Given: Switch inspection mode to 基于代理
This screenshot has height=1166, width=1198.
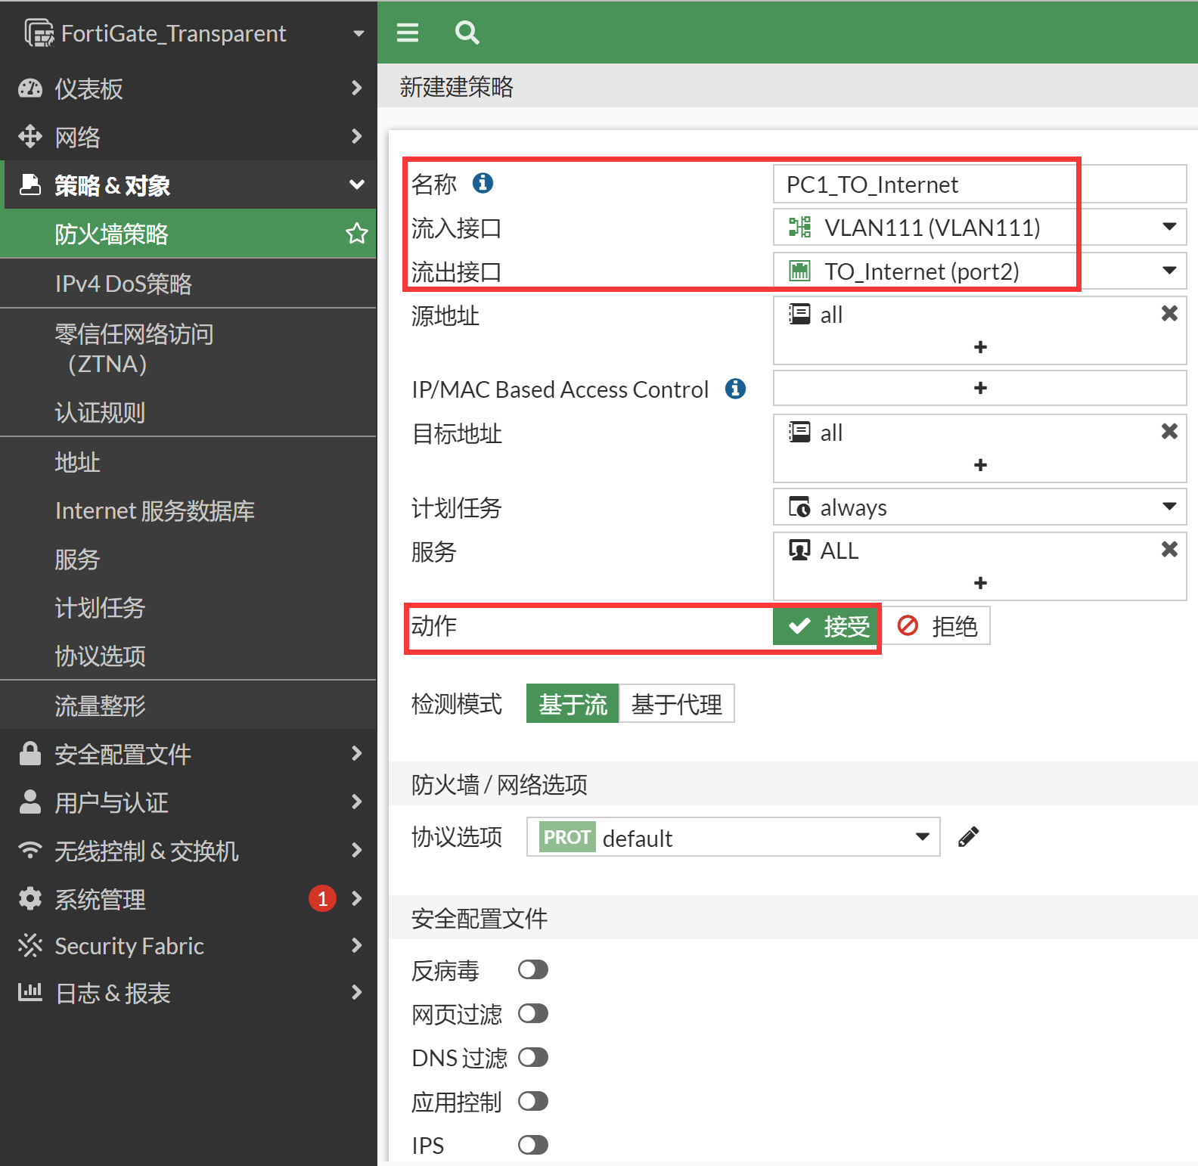Looking at the screenshot, I should [x=676, y=704].
